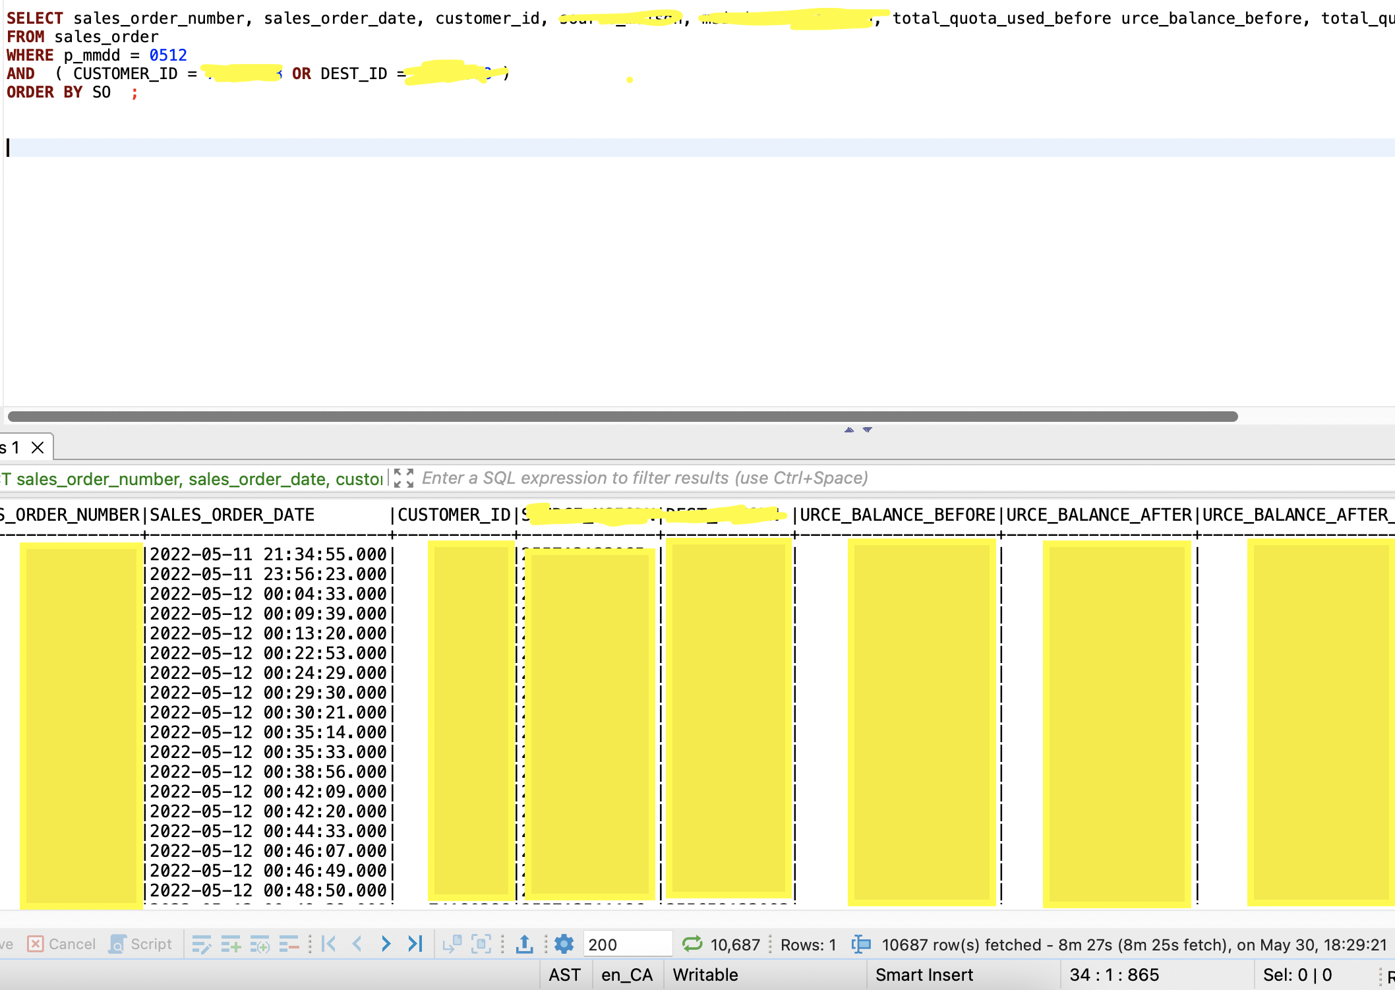
Task: Toggle the Writable status in status bar
Action: click(704, 974)
